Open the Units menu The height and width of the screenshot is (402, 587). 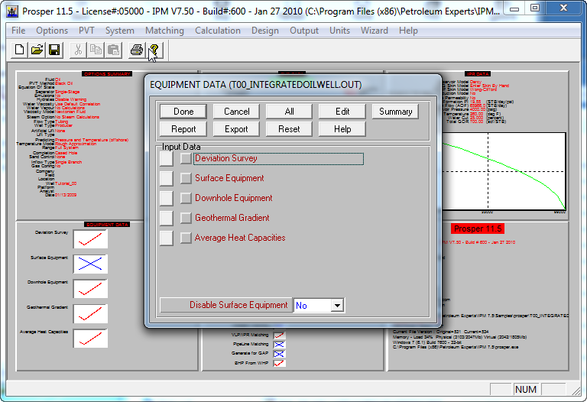[339, 31]
